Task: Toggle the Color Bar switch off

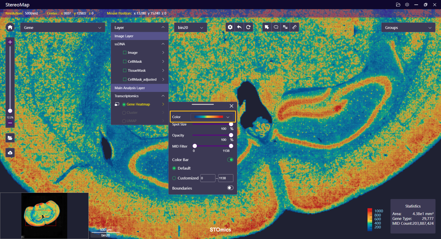Action: (230, 160)
